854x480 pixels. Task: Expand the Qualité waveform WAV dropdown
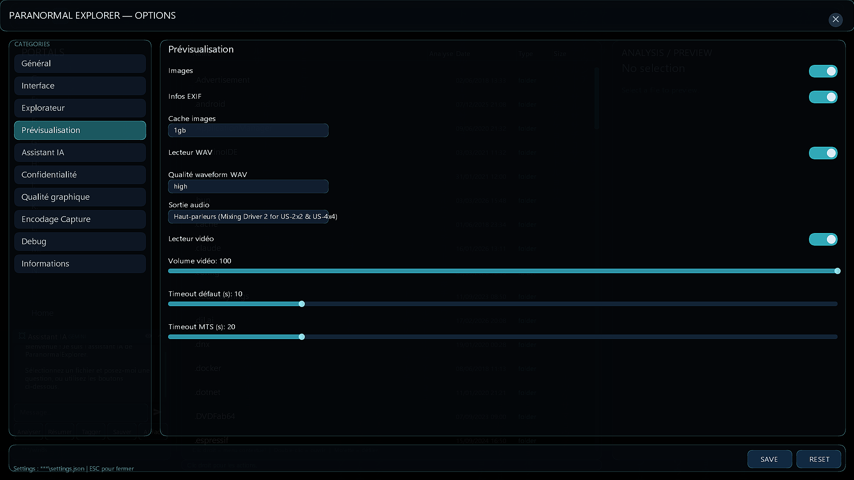tap(248, 186)
